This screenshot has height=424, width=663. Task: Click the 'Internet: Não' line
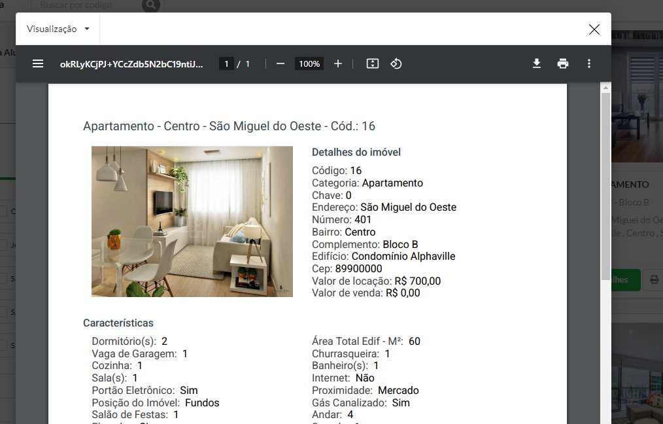point(343,378)
